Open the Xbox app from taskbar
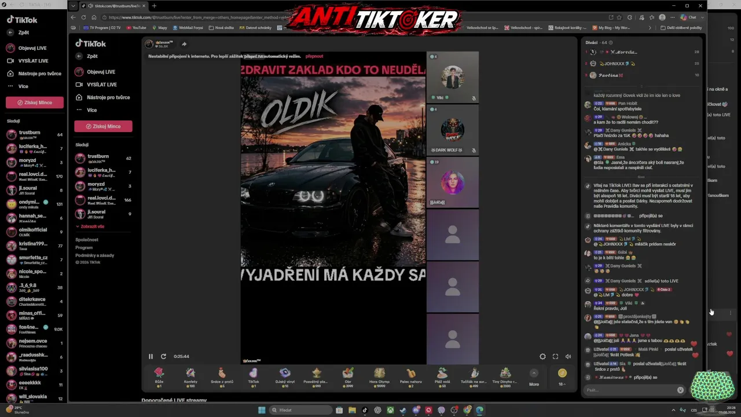The height and width of the screenshot is (417, 741). (x=391, y=410)
